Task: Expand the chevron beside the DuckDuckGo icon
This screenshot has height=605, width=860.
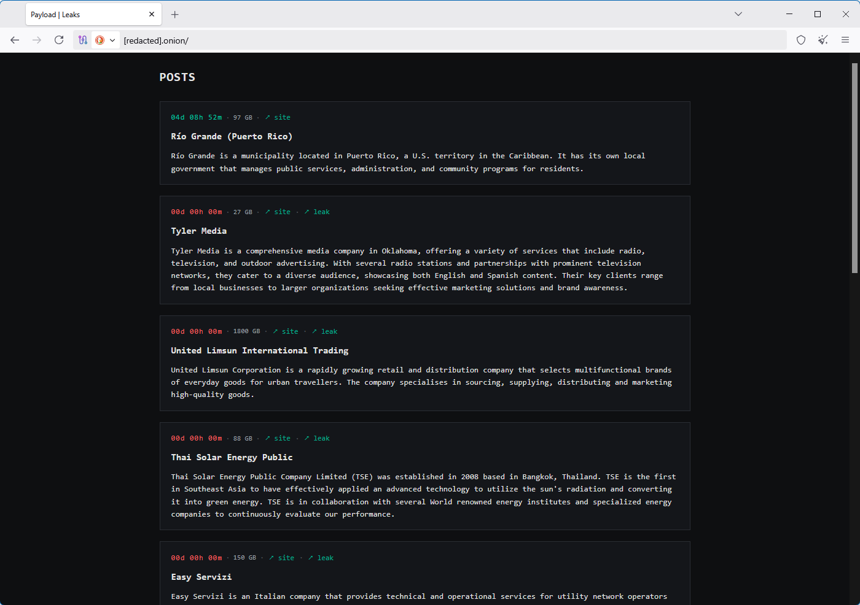Action: click(112, 40)
